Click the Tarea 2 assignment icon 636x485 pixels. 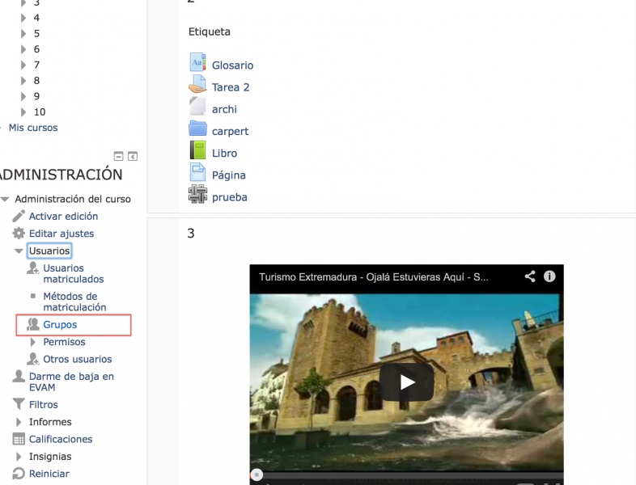(x=197, y=85)
